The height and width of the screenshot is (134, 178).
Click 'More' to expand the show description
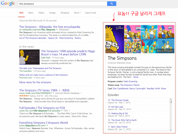point(136,77)
